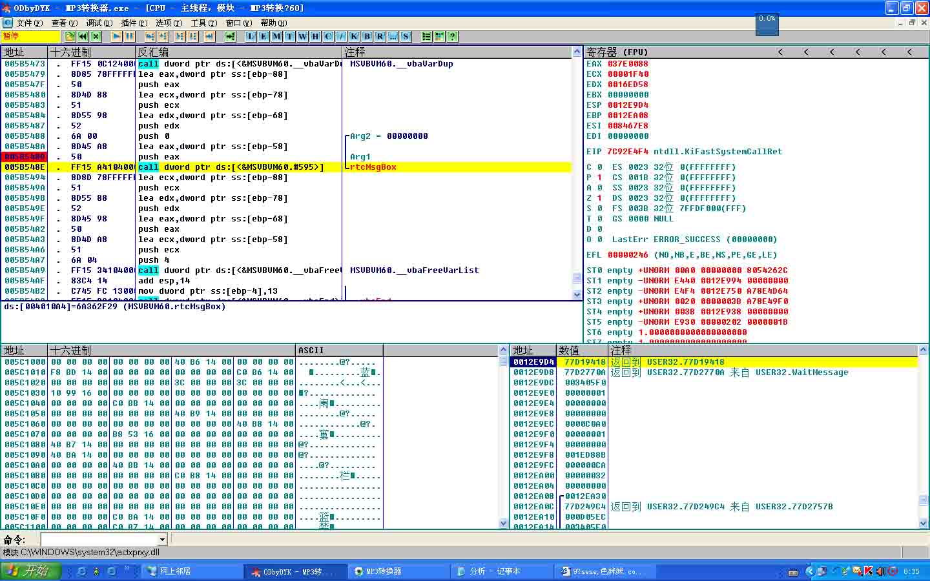
Task: Click disassembly pane scroll-down arrow
Action: pos(577,295)
